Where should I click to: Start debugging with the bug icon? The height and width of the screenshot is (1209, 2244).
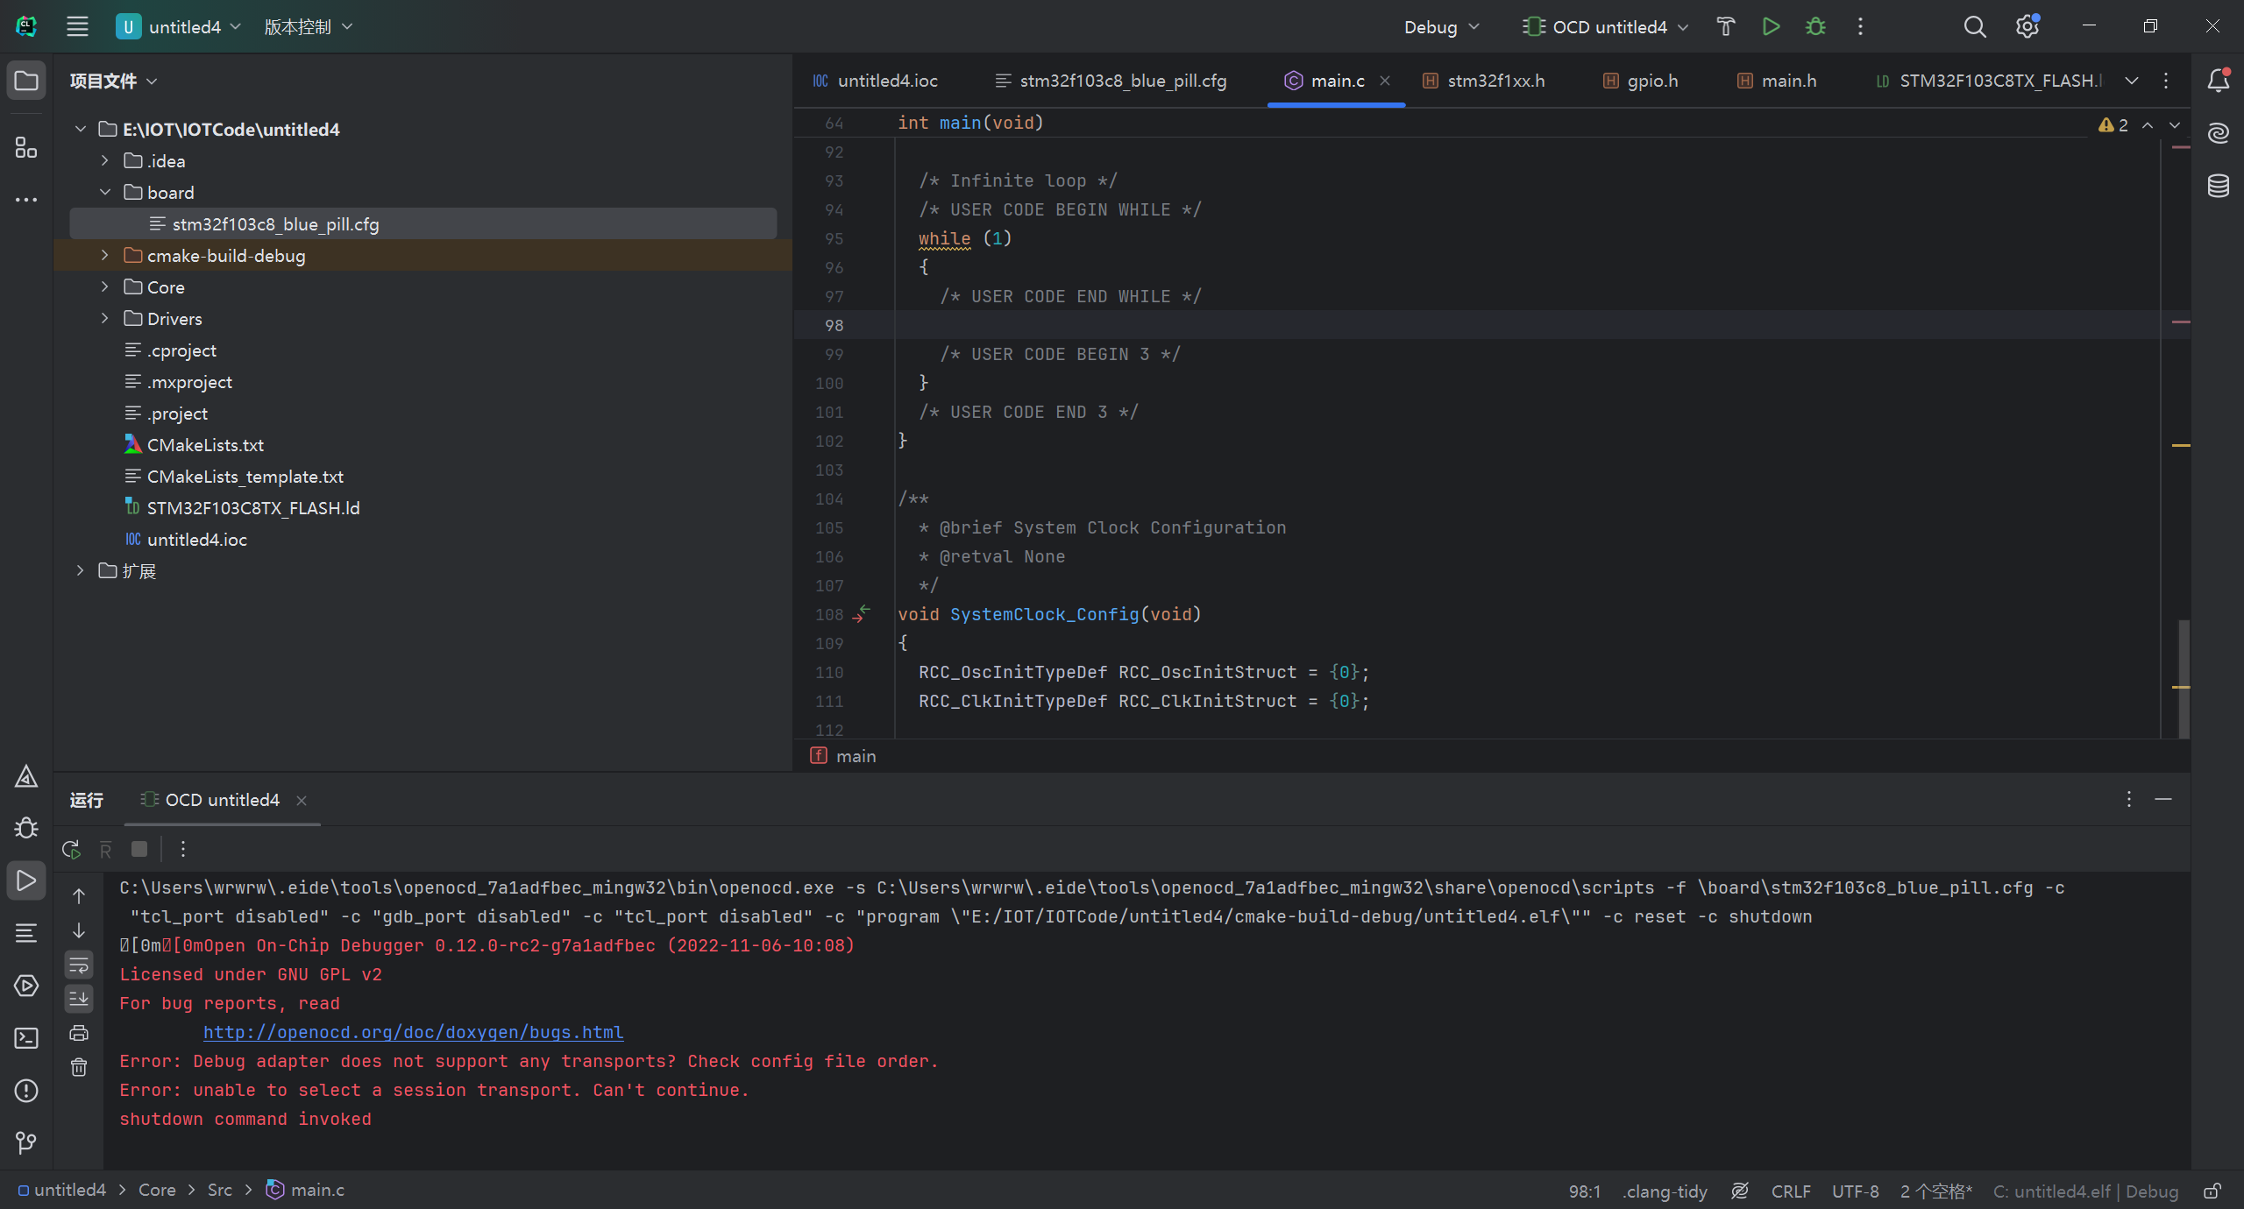click(x=1815, y=26)
